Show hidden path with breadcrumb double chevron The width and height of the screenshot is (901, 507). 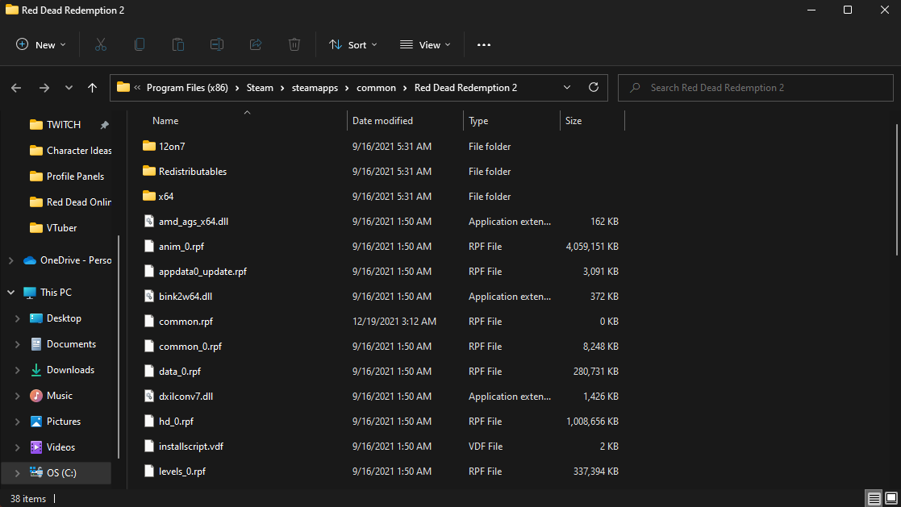coord(137,88)
